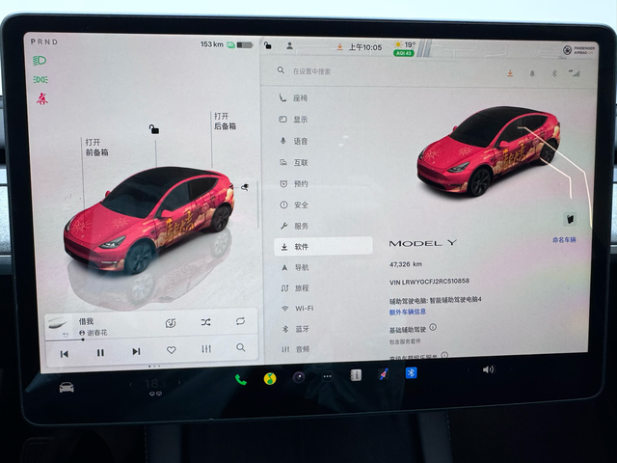The image size is (617, 463).
Task: Open the all apps three-dots icon
Action: [x=328, y=376]
